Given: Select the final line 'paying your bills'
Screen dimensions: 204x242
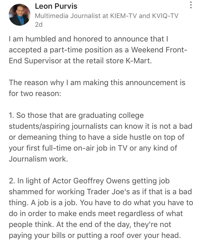Looking at the screenshot, I should [95, 235].
